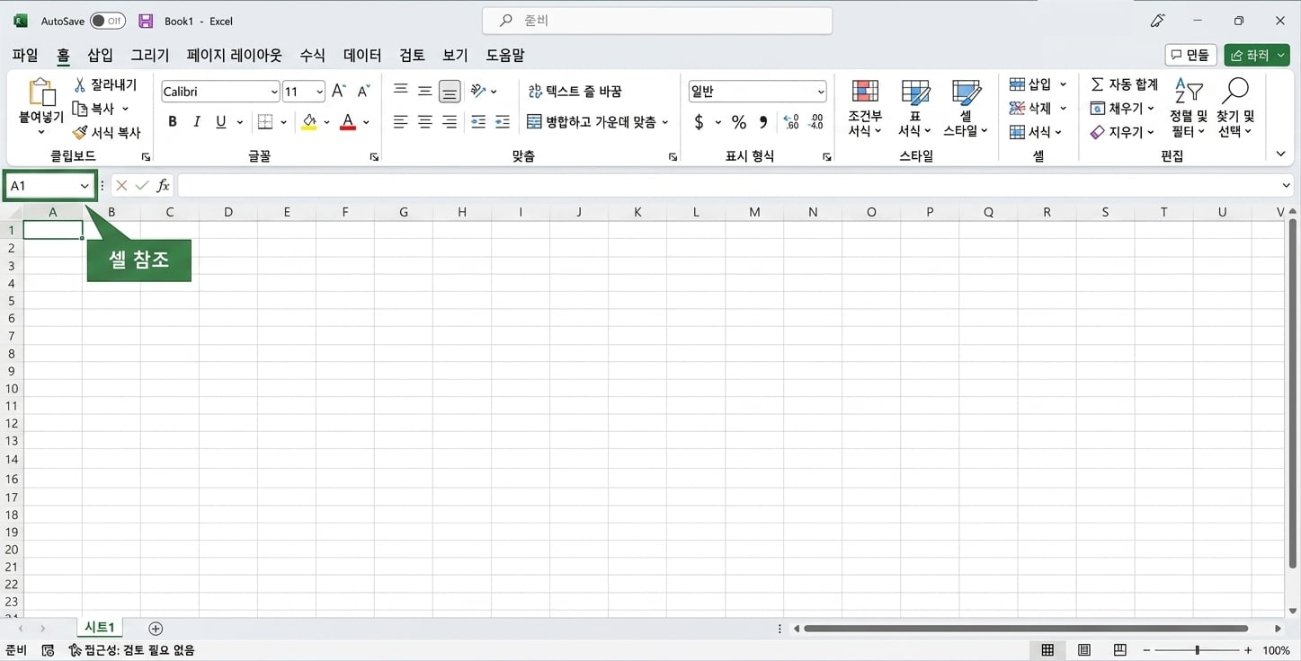Switch to the Data (데이터) tab
Image resolution: width=1301 pixels, height=661 pixels.
click(x=362, y=56)
